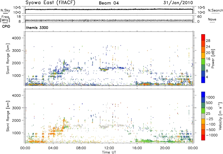Pick the yellow 16–20 dB power swatch
Image resolution: width=223 pixels, height=154 pixels.
203,55
